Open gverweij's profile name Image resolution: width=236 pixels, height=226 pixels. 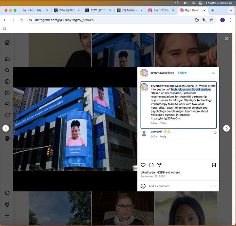click(157, 132)
